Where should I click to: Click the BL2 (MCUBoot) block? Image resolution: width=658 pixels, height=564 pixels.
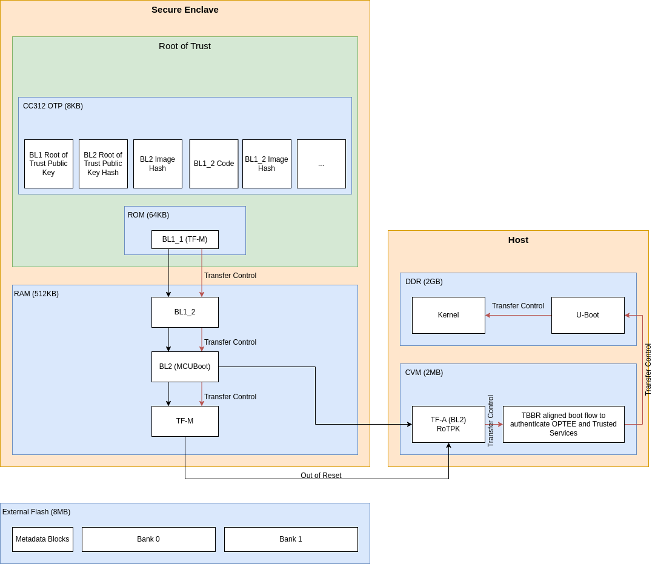pos(185,367)
